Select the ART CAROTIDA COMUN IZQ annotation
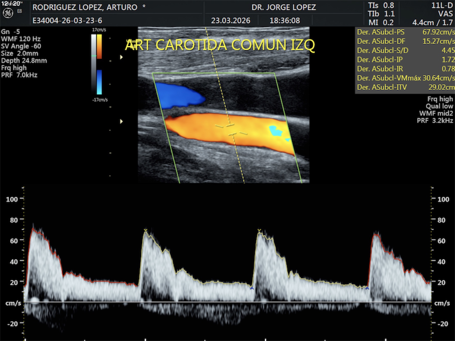The image size is (455, 341). [x=220, y=45]
